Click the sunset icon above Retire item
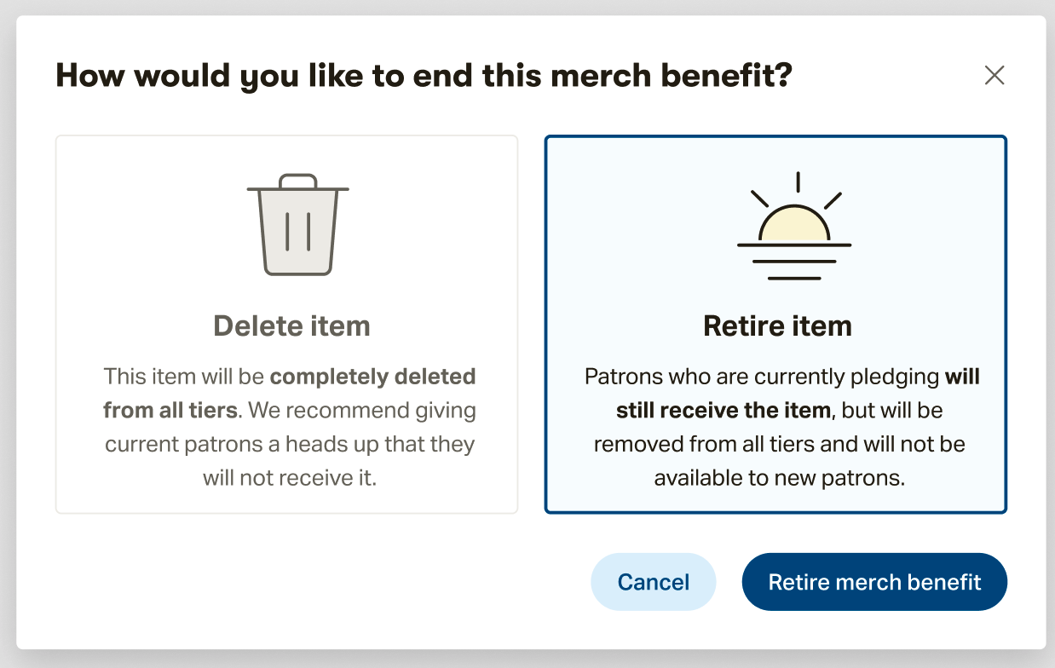The image size is (1055, 668). coord(794,226)
